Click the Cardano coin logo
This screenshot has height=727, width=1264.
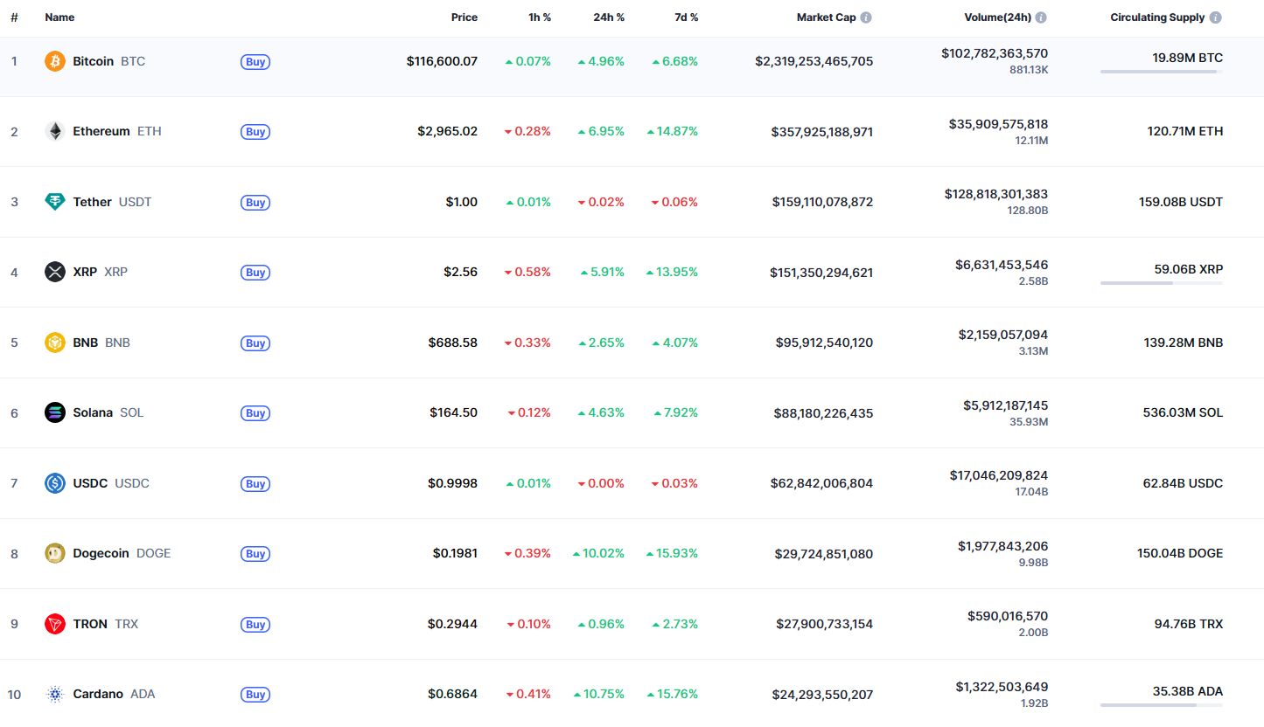(55, 694)
